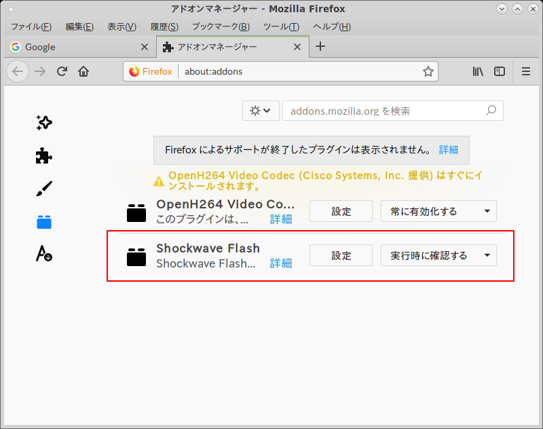Click the OpenH264 Video Co... plugin name

(x=225, y=204)
